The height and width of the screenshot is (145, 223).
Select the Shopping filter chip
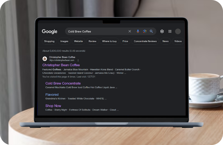pos(49,41)
